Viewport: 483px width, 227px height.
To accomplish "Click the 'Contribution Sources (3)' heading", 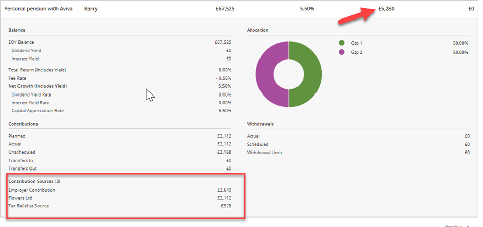I will (x=34, y=181).
